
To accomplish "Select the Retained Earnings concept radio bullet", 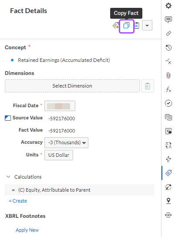I will (12, 60).
